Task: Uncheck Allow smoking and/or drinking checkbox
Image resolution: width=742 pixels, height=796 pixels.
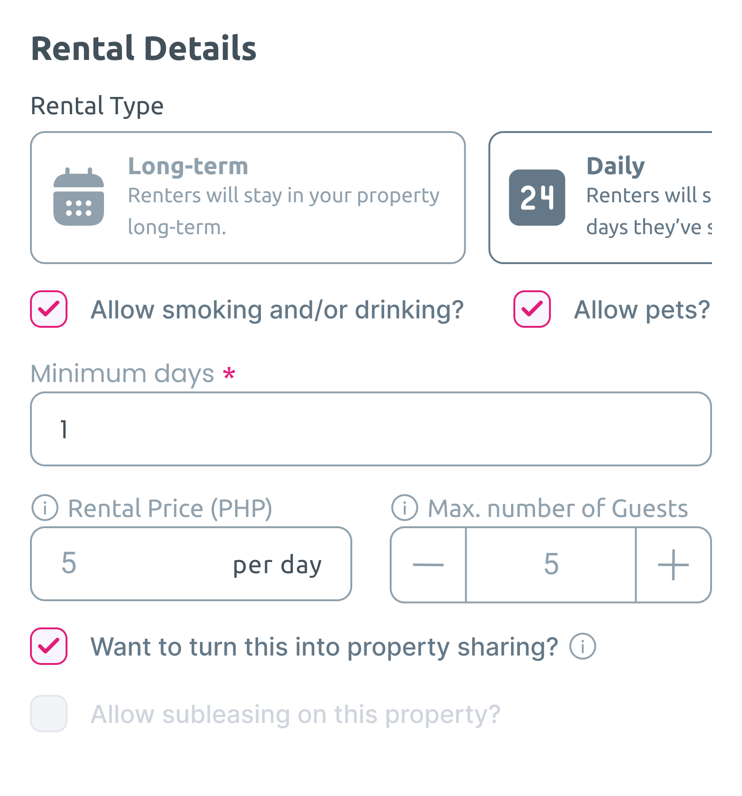Action: pyautogui.click(x=49, y=309)
